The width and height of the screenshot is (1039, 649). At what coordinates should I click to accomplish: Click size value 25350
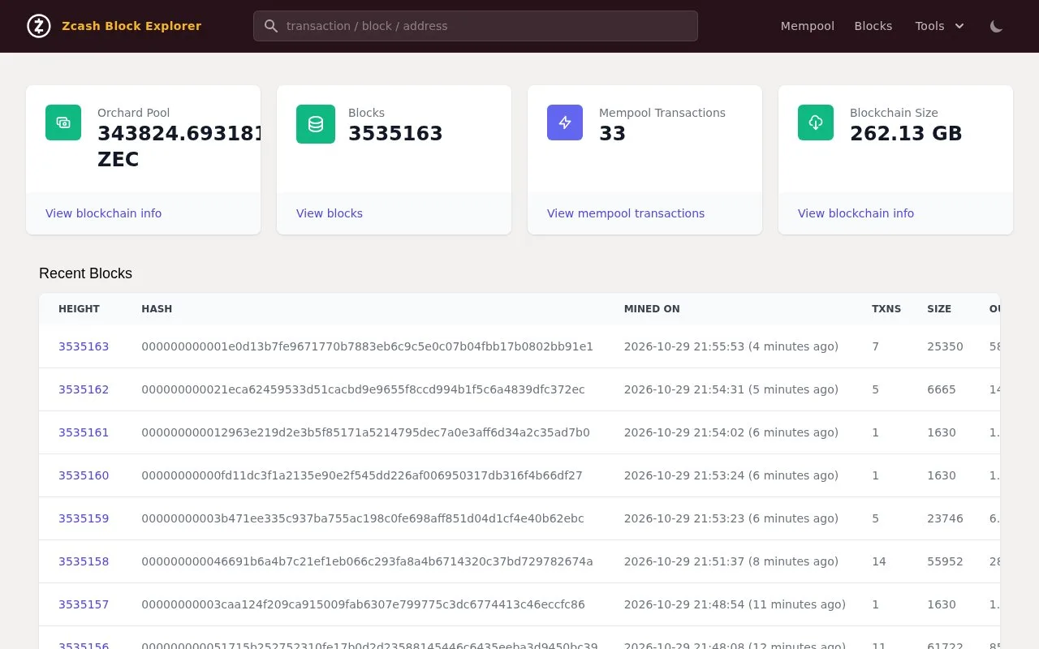945,346
